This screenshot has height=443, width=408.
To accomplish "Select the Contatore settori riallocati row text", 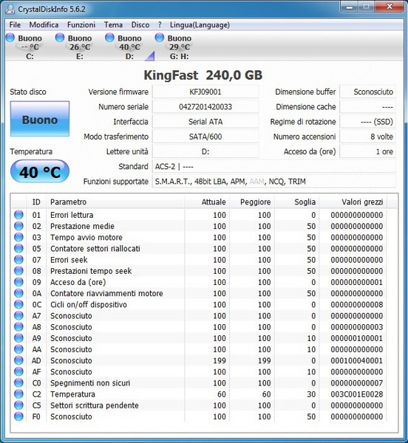I will click(x=95, y=248).
